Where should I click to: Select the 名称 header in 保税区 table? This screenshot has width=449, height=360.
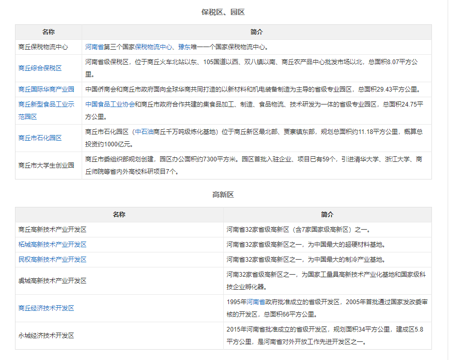48,32
